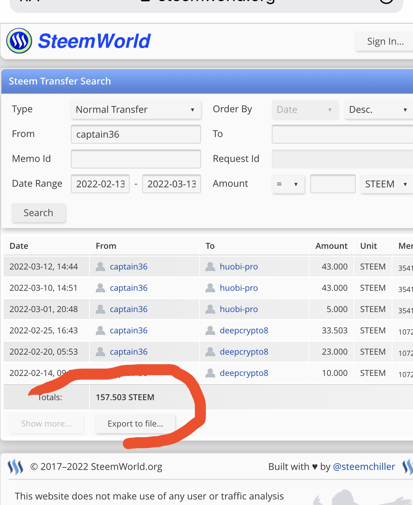Click the Steem Transfer Search panel title

[x=60, y=81]
